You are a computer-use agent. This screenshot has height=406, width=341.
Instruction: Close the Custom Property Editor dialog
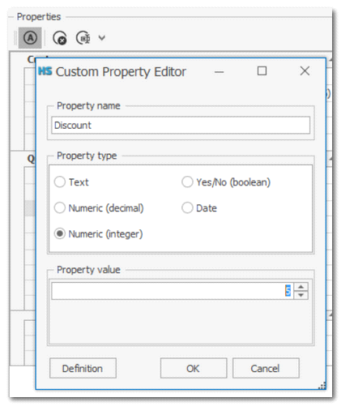point(305,71)
